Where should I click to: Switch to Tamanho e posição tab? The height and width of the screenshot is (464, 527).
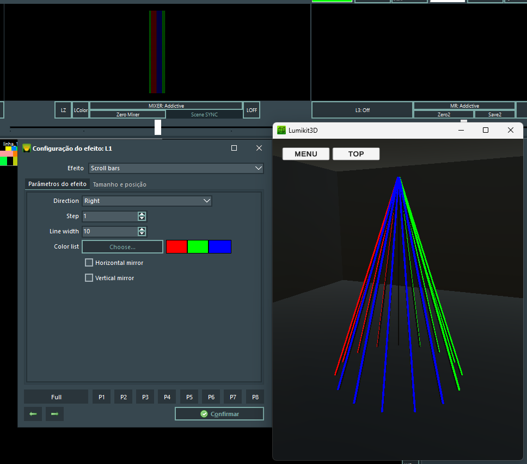[x=119, y=184]
